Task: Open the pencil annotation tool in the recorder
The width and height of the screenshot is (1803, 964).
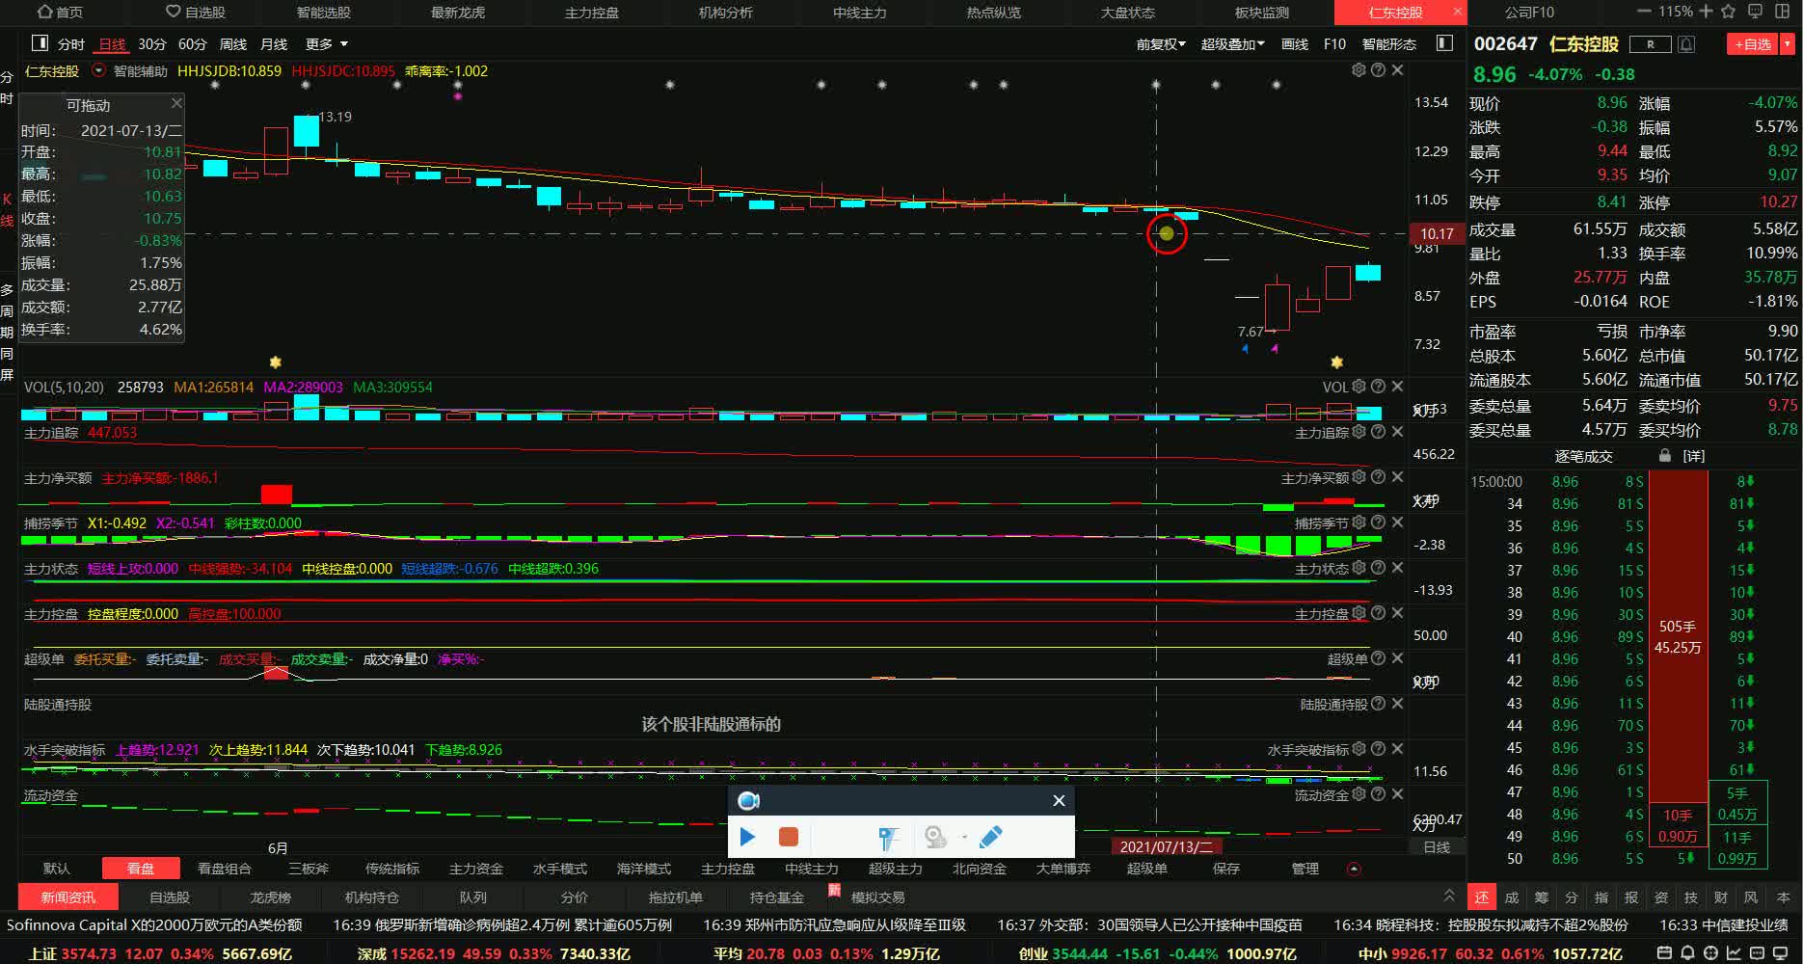Action: coord(990,837)
